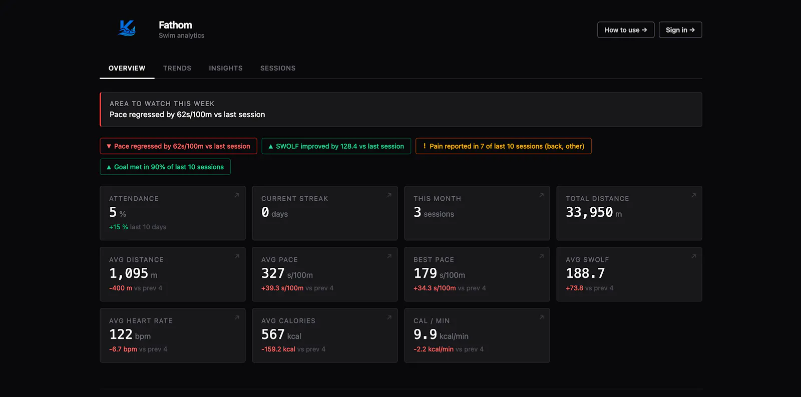Click the 179 s/100m best pace value
The image size is (801, 397).
[x=439, y=274]
